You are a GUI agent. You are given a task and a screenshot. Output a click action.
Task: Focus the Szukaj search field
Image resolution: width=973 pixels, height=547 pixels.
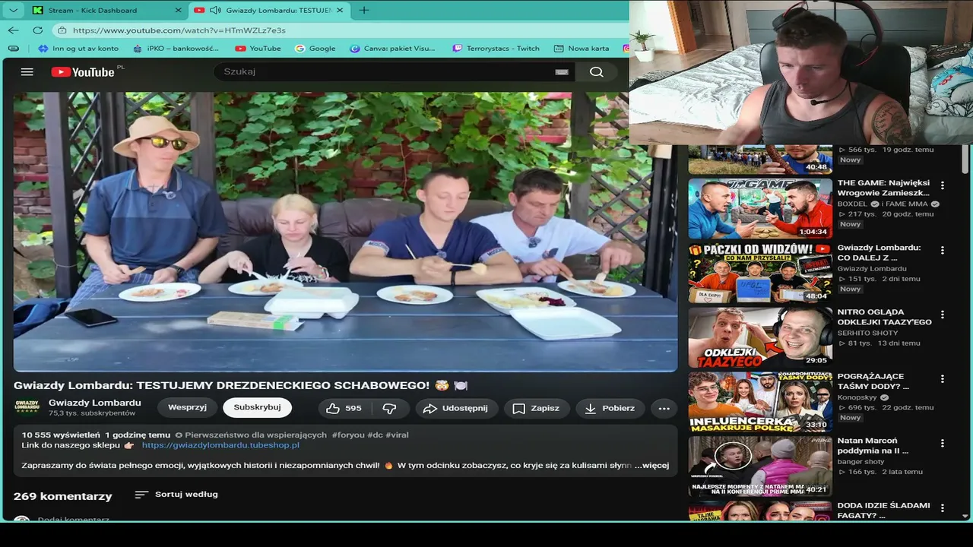(x=384, y=72)
